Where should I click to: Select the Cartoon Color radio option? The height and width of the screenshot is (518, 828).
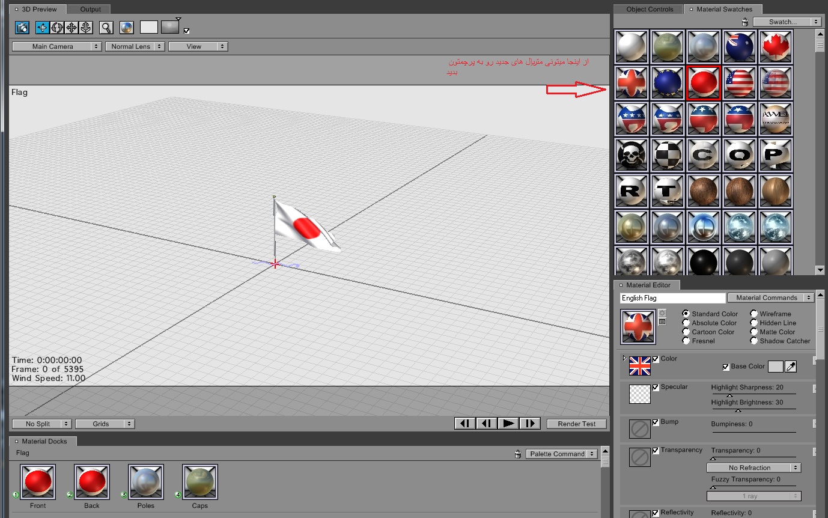[x=686, y=332]
